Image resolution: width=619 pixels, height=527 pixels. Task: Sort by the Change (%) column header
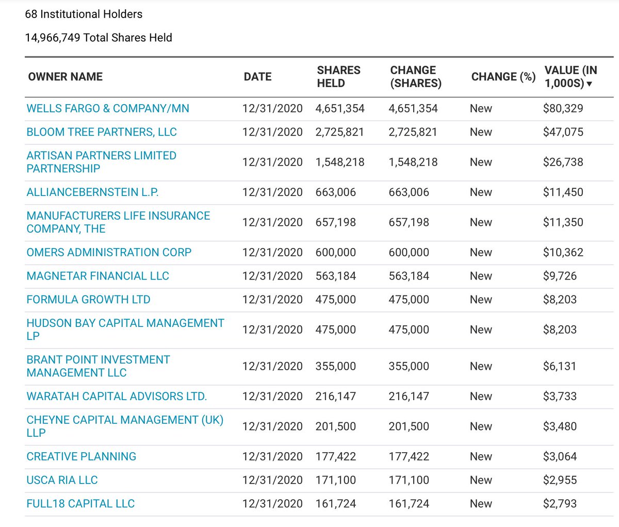tap(503, 77)
